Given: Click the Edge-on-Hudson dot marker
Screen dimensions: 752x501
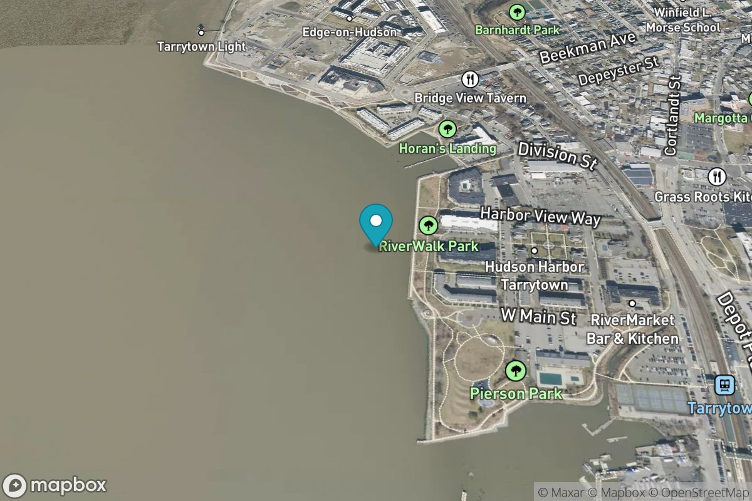Looking at the screenshot, I should point(350,18).
